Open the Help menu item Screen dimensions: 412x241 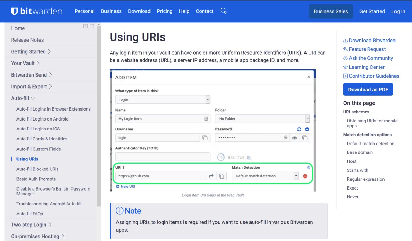[x=184, y=11]
